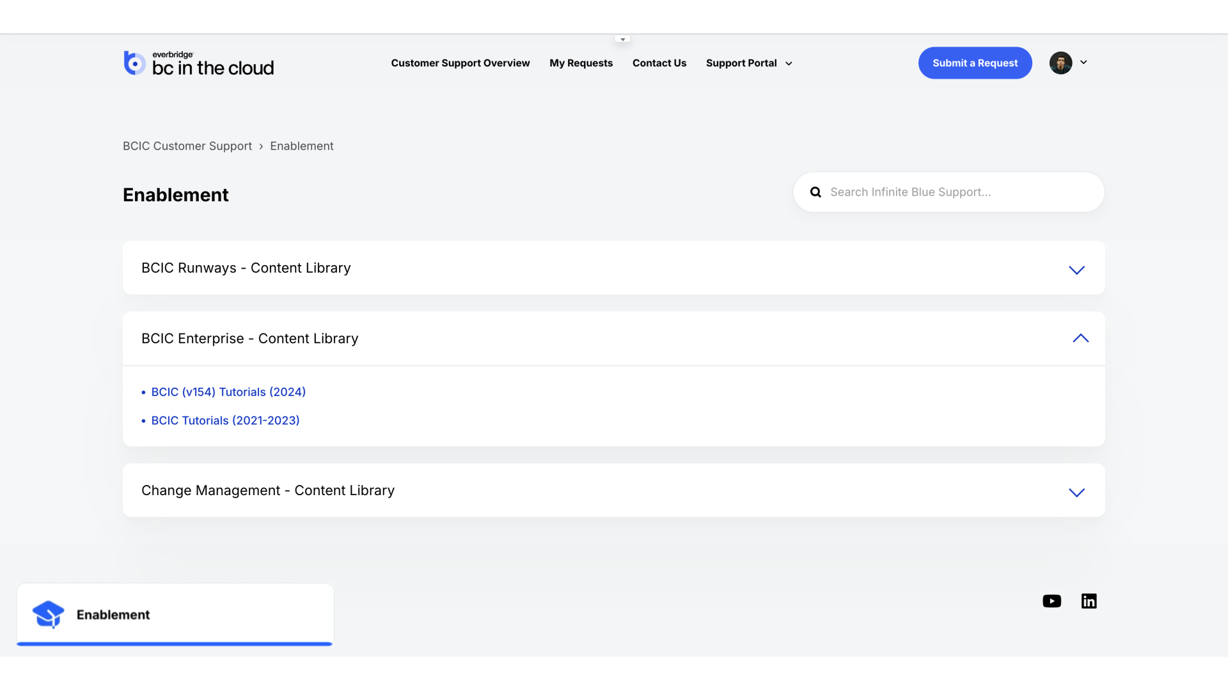Go to Customer Support Overview
The image size is (1228, 690).
(x=460, y=63)
